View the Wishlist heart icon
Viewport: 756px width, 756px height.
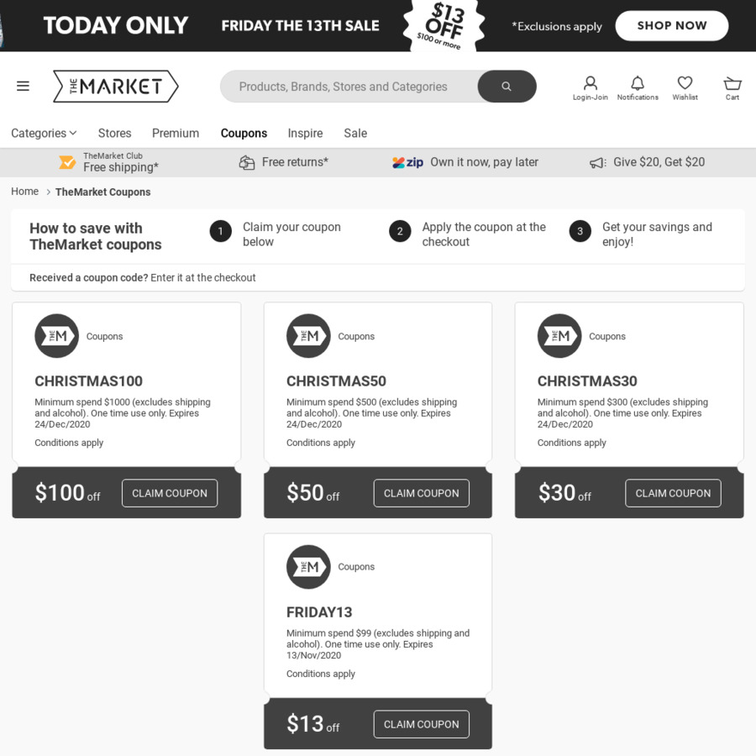685,84
